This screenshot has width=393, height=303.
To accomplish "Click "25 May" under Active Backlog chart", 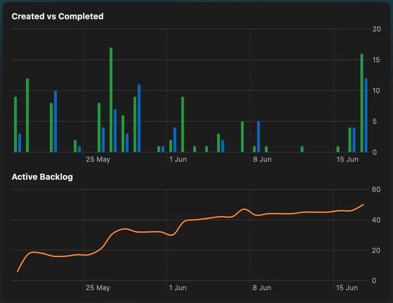I will (x=98, y=288).
